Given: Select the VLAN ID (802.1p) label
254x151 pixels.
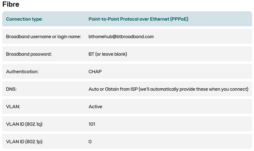Looking at the screenshot, I should click(x=24, y=142).
